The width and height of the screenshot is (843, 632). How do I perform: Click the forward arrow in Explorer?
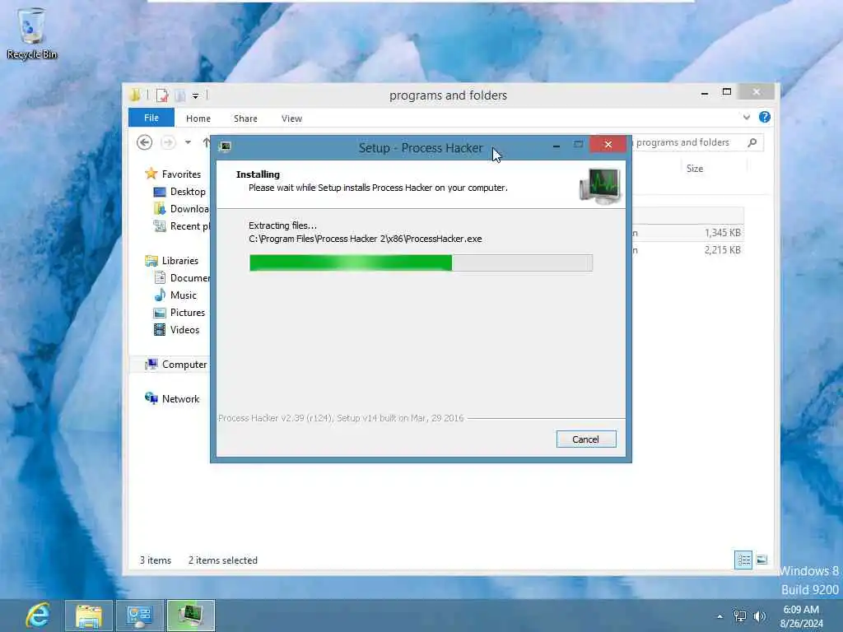[168, 142]
